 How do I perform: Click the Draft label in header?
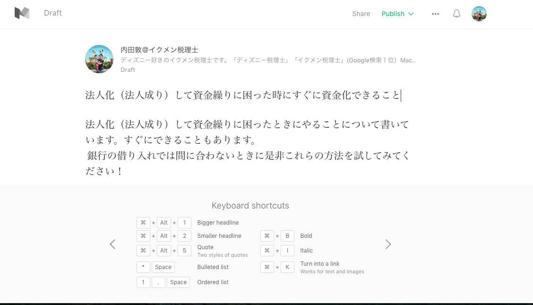[x=53, y=13]
